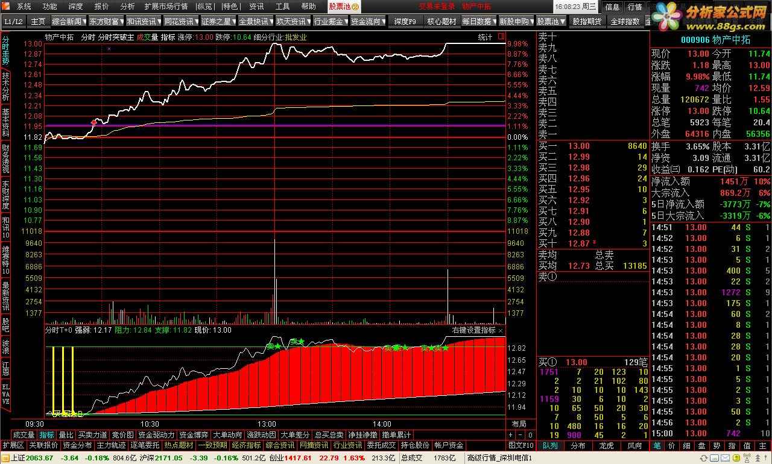Image resolution: width=772 pixels, height=464 pixels.
Task: Expand the 和讯资讯 dropdown
Action: pos(159,22)
